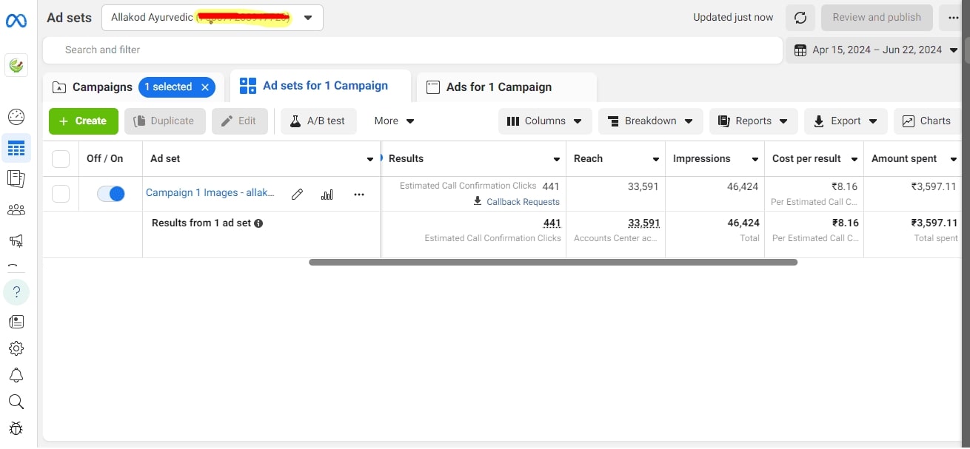Viewport: 970px width, 449px height.
Task: Open the Results column header arrow
Action: pos(557,159)
